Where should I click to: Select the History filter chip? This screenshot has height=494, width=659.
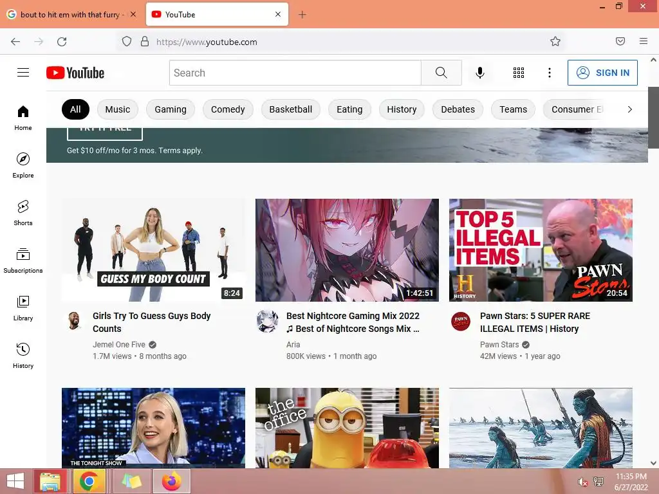click(x=402, y=109)
